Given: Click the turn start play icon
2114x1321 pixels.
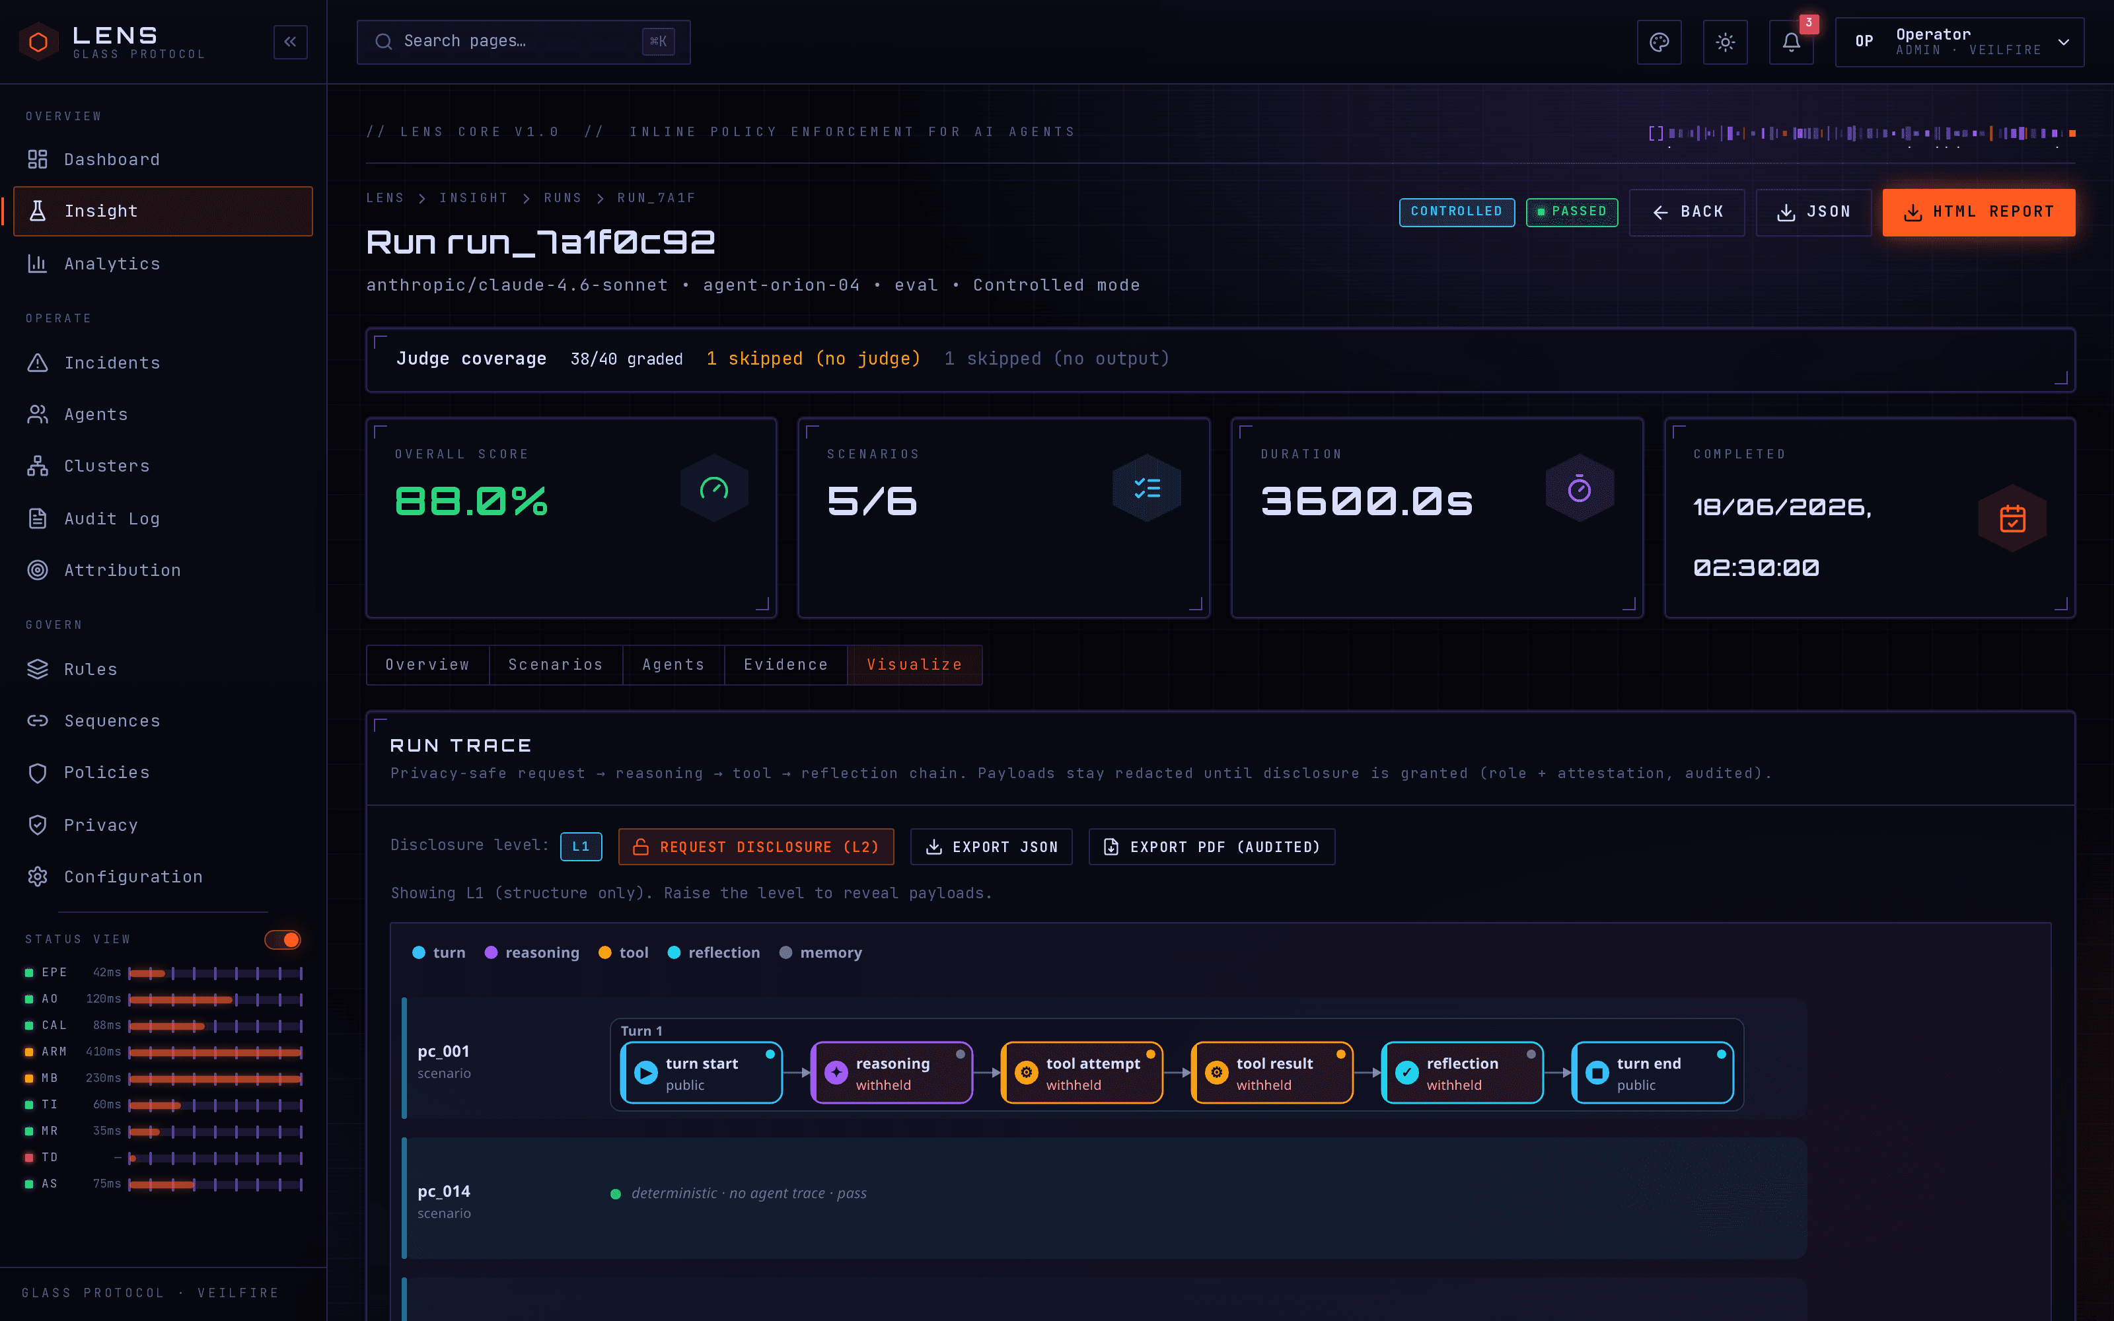Looking at the screenshot, I should coord(645,1073).
